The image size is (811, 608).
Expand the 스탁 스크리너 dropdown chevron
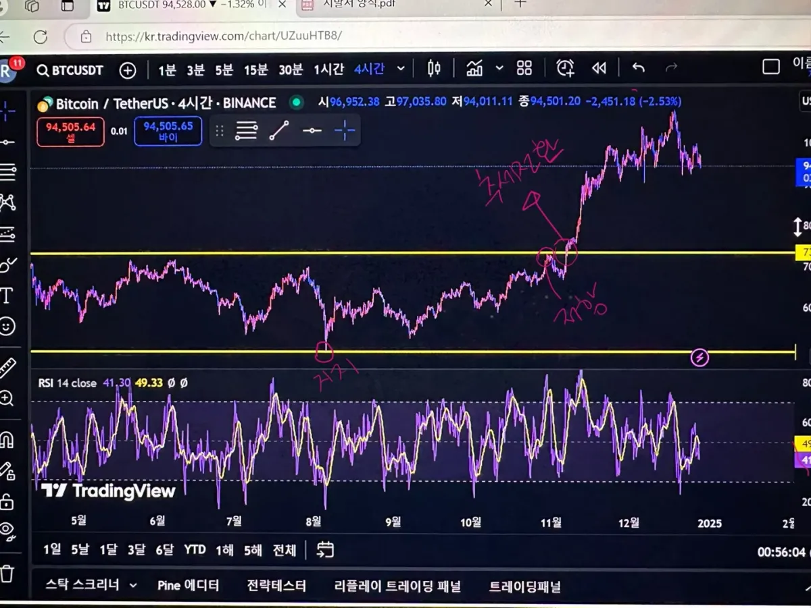point(133,585)
